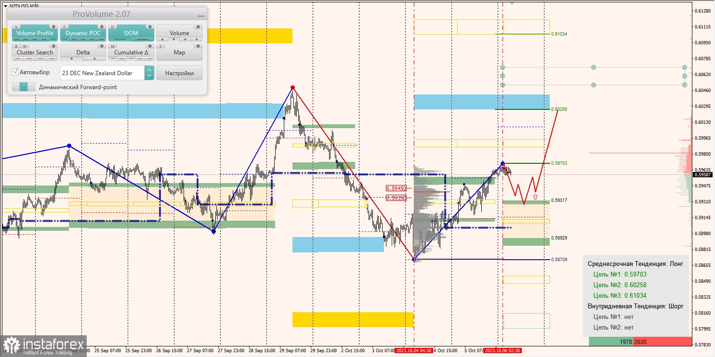The width and height of the screenshot is (715, 357).
Task: Open the NZDUSD,M30 chart title arrow menu
Action: (5, 6)
